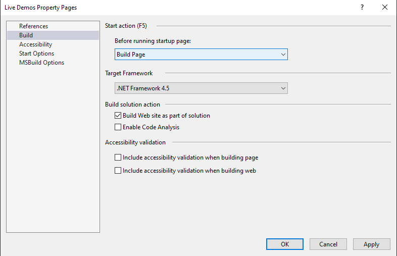Open MSBuild Options page
This screenshot has width=397, height=256.
[41, 63]
